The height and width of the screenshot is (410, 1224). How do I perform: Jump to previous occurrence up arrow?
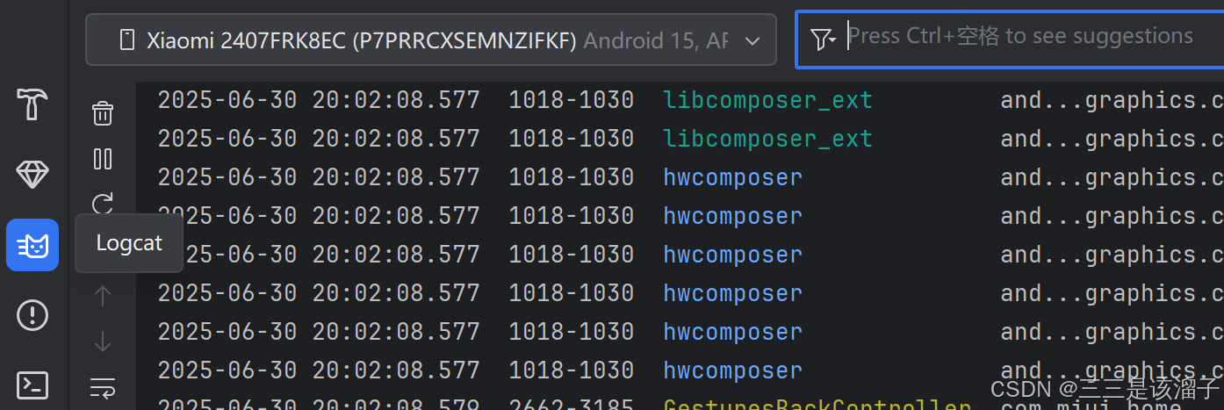[103, 297]
